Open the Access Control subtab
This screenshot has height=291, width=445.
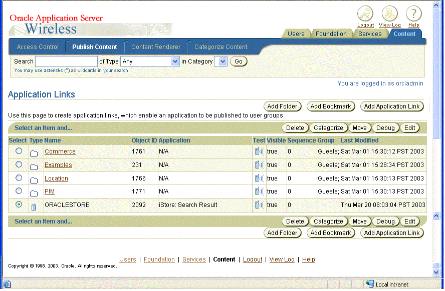pos(38,47)
